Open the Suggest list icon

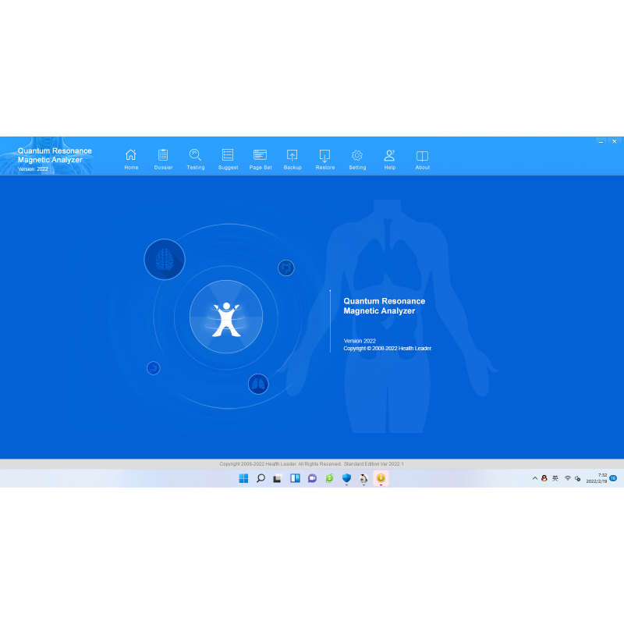pos(228,155)
